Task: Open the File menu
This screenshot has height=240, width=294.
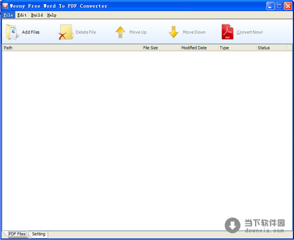Action: [8, 15]
